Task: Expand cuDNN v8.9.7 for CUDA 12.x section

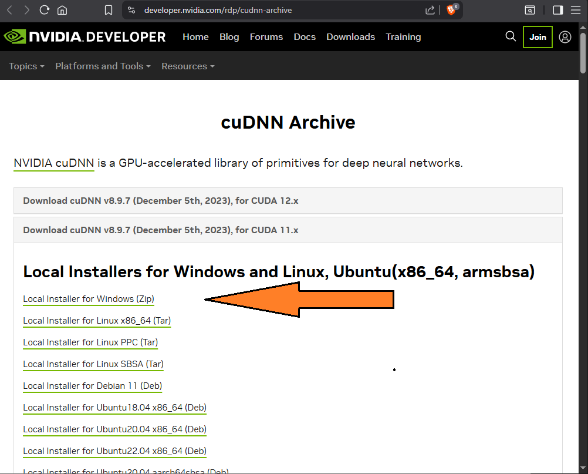Action: 288,201
